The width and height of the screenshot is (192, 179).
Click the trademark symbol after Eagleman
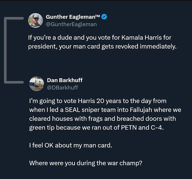click(x=98, y=15)
